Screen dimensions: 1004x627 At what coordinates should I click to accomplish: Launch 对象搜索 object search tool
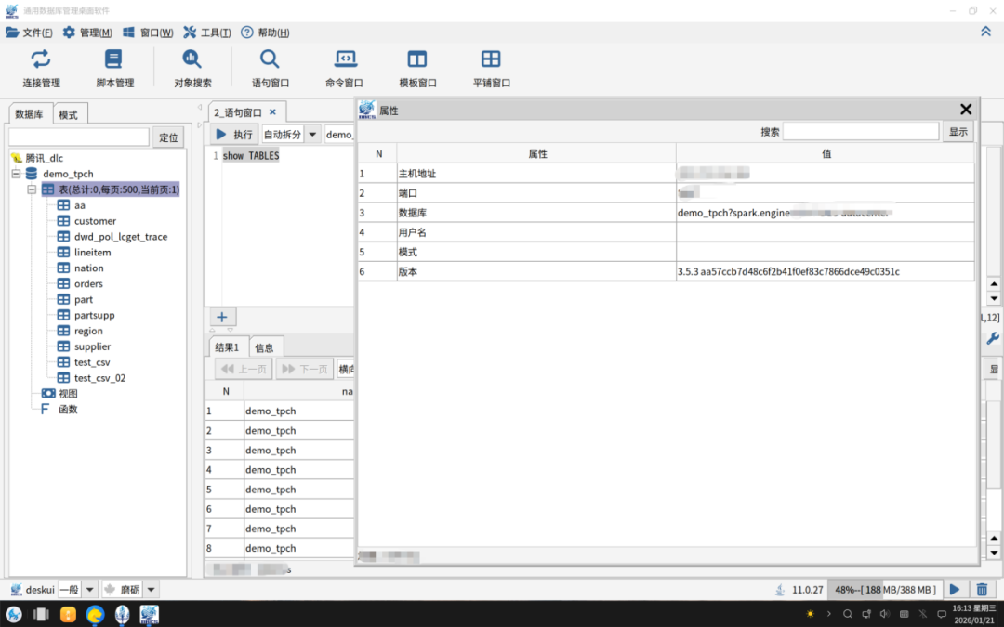point(192,69)
